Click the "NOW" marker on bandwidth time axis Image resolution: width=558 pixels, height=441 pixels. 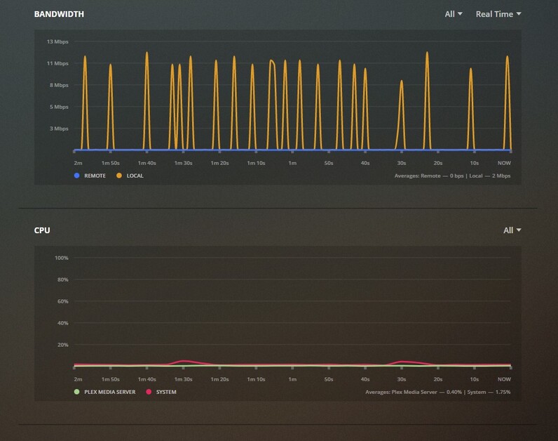504,163
